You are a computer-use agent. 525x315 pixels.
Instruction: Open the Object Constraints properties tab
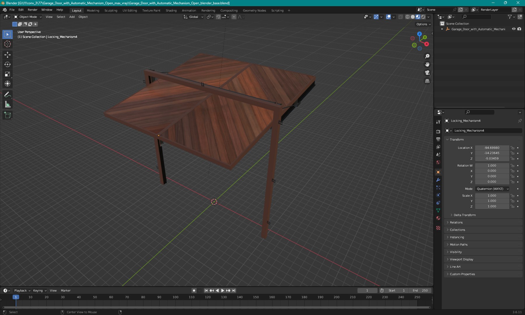[x=438, y=203]
